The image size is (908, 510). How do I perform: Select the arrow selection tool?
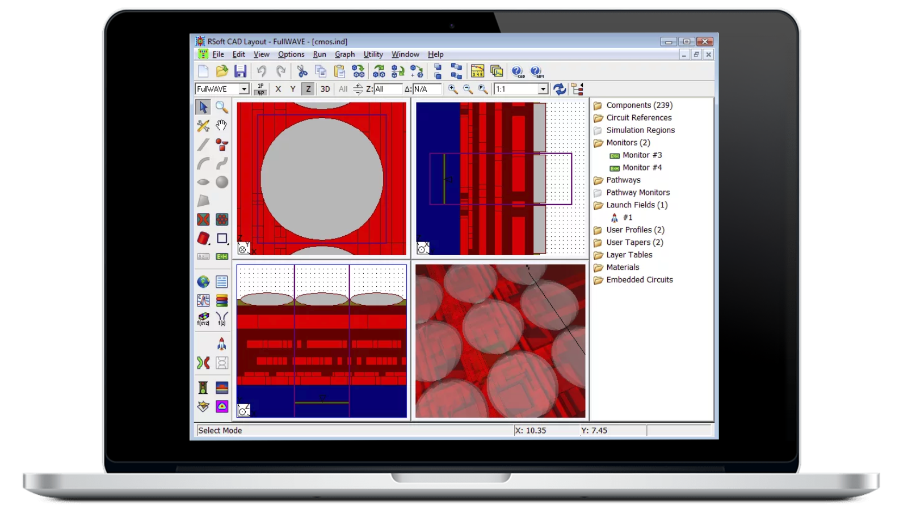pyautogui.click(x=202, y=105)
